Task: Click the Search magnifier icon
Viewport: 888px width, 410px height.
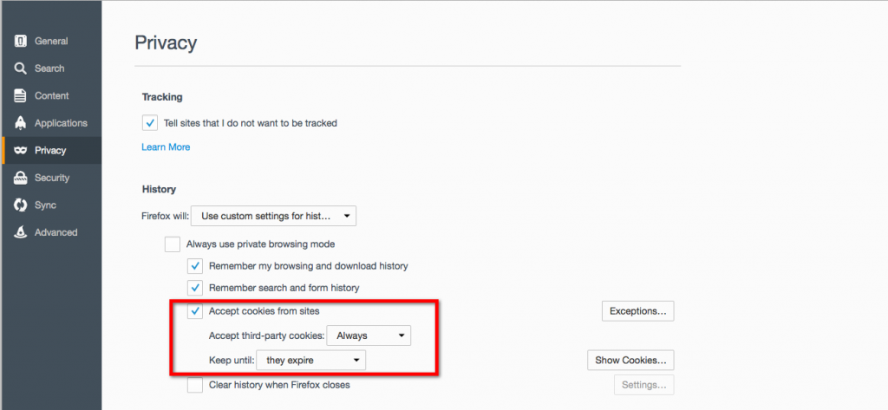Action: (x=21, y=68)
